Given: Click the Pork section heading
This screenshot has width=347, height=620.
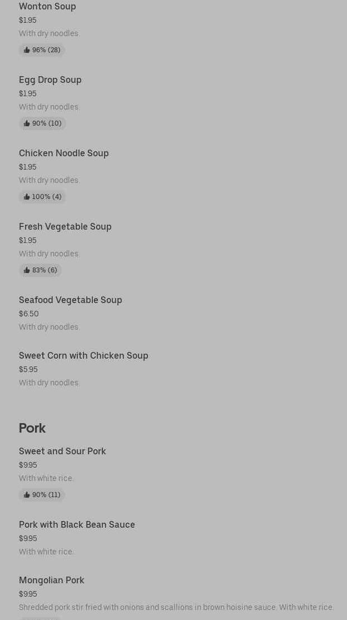Looking at the screenshot, I should click(x=32, y=428).
